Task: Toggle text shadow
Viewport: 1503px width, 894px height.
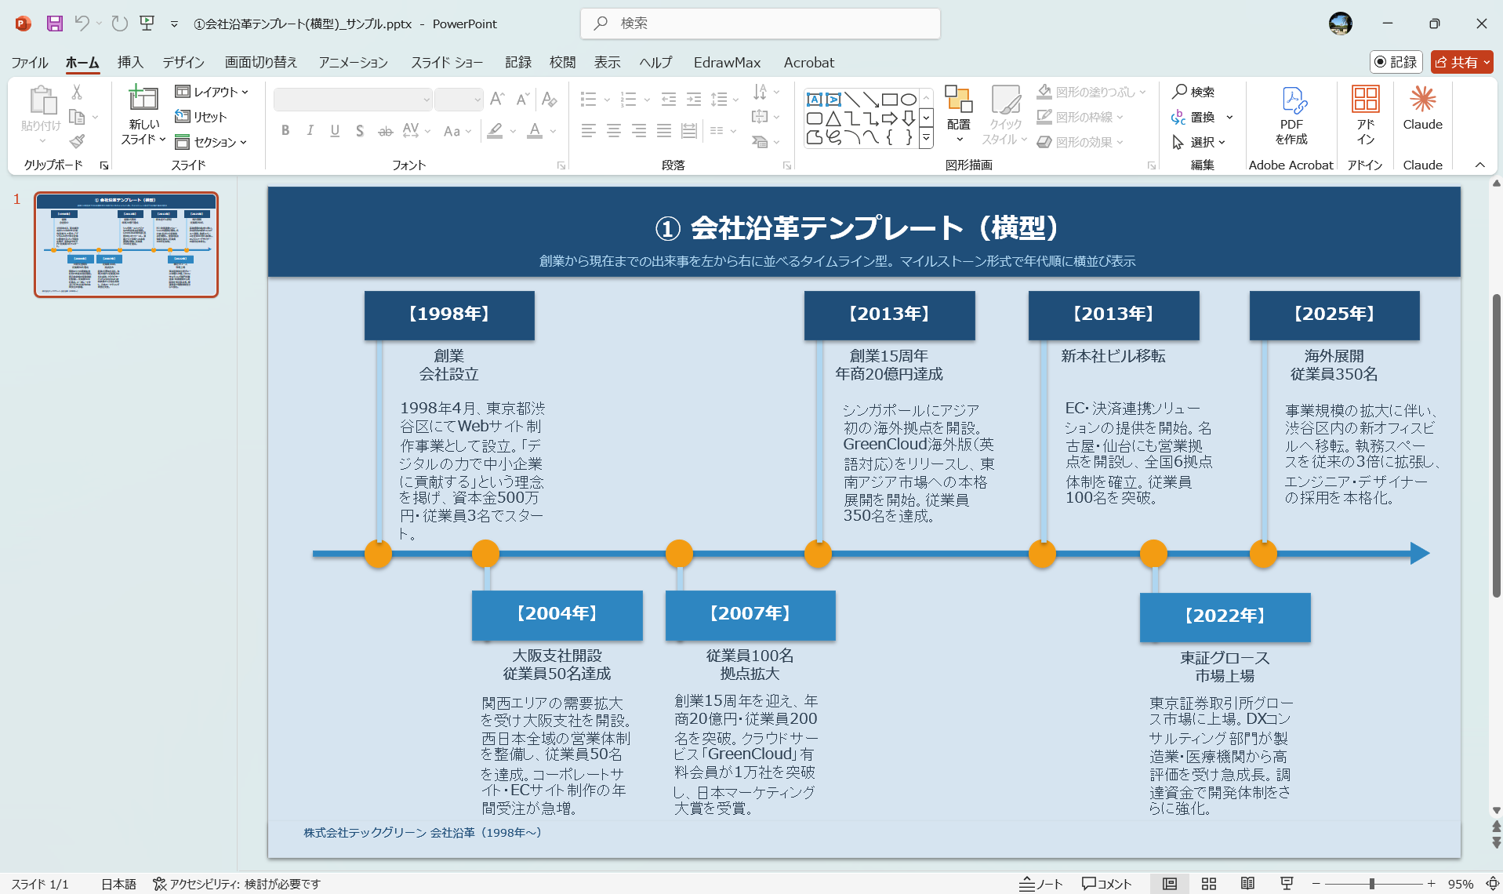Action: point(360,131)
